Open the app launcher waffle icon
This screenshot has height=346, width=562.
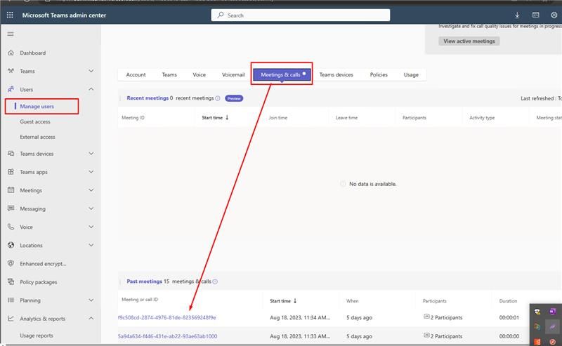coord(10,15)
